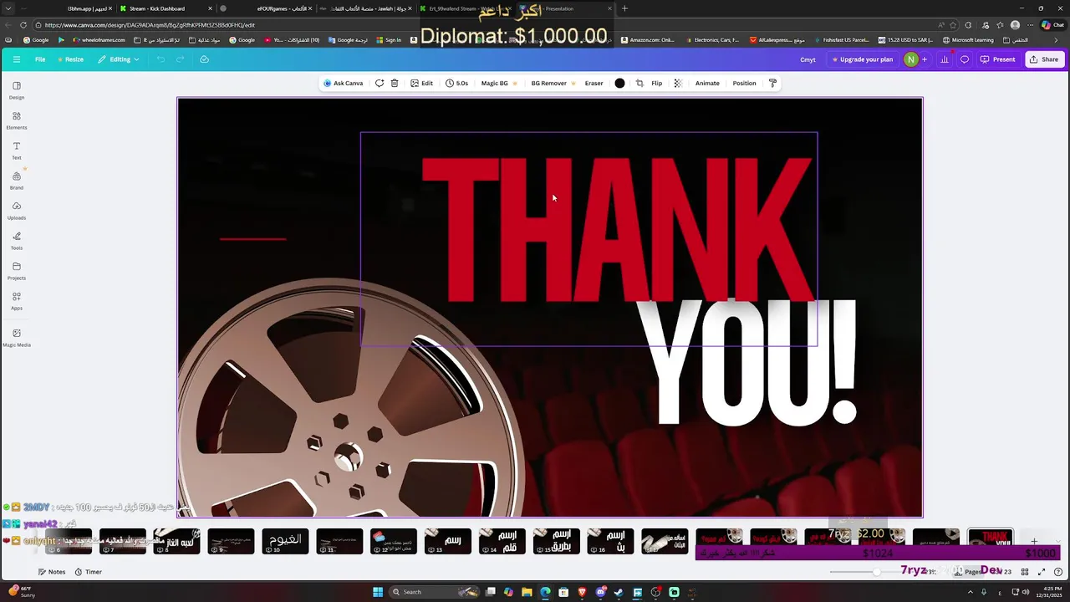Click the transparency checkerboard icon
The width and height of the screenshot is (1070, 602).
(x=678, y=83)
